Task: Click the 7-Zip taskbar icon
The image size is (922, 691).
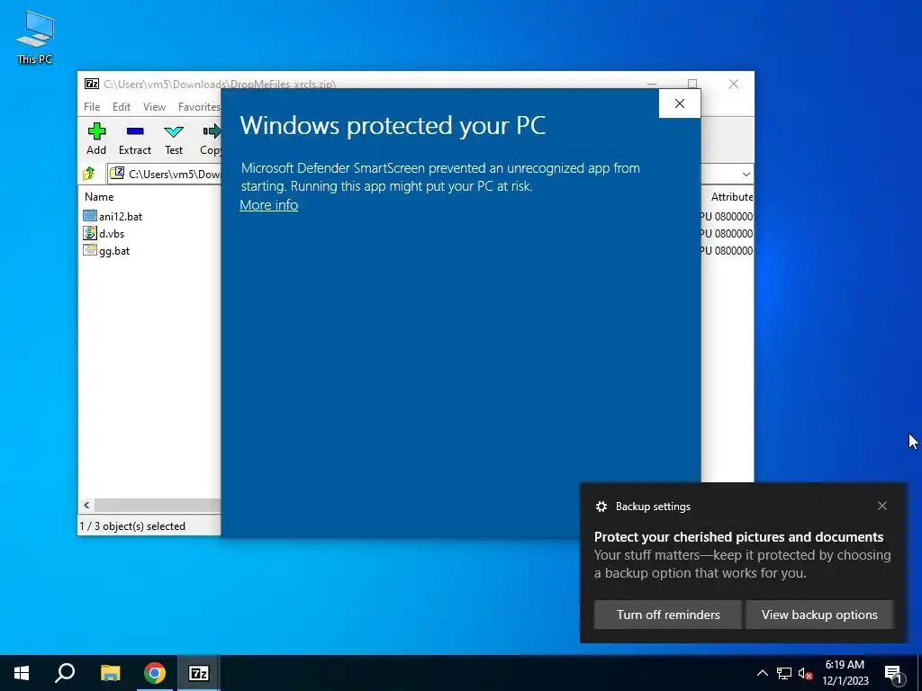Action: (199, 673)
